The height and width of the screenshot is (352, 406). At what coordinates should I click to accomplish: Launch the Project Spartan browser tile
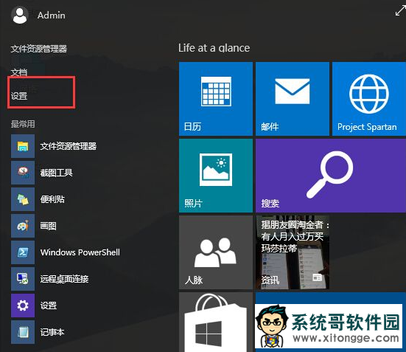[369, 99]
